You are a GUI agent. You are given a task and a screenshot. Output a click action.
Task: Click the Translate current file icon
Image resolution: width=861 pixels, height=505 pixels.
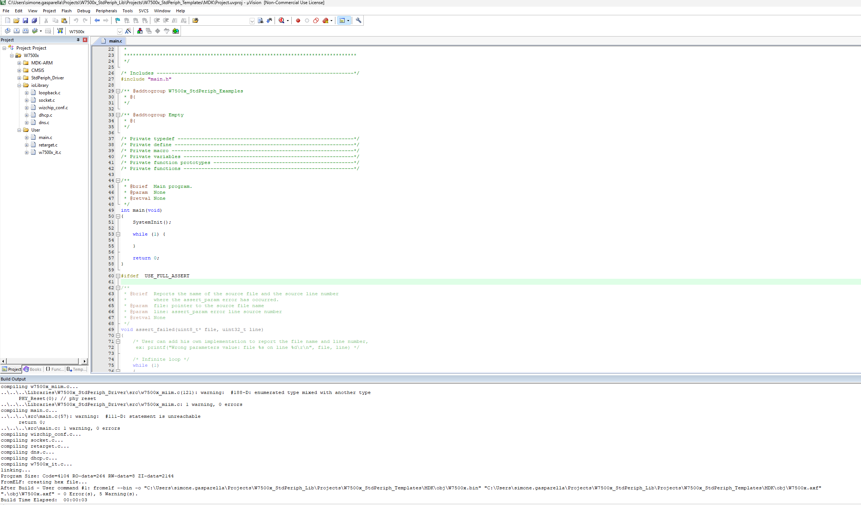click(7, 31)
